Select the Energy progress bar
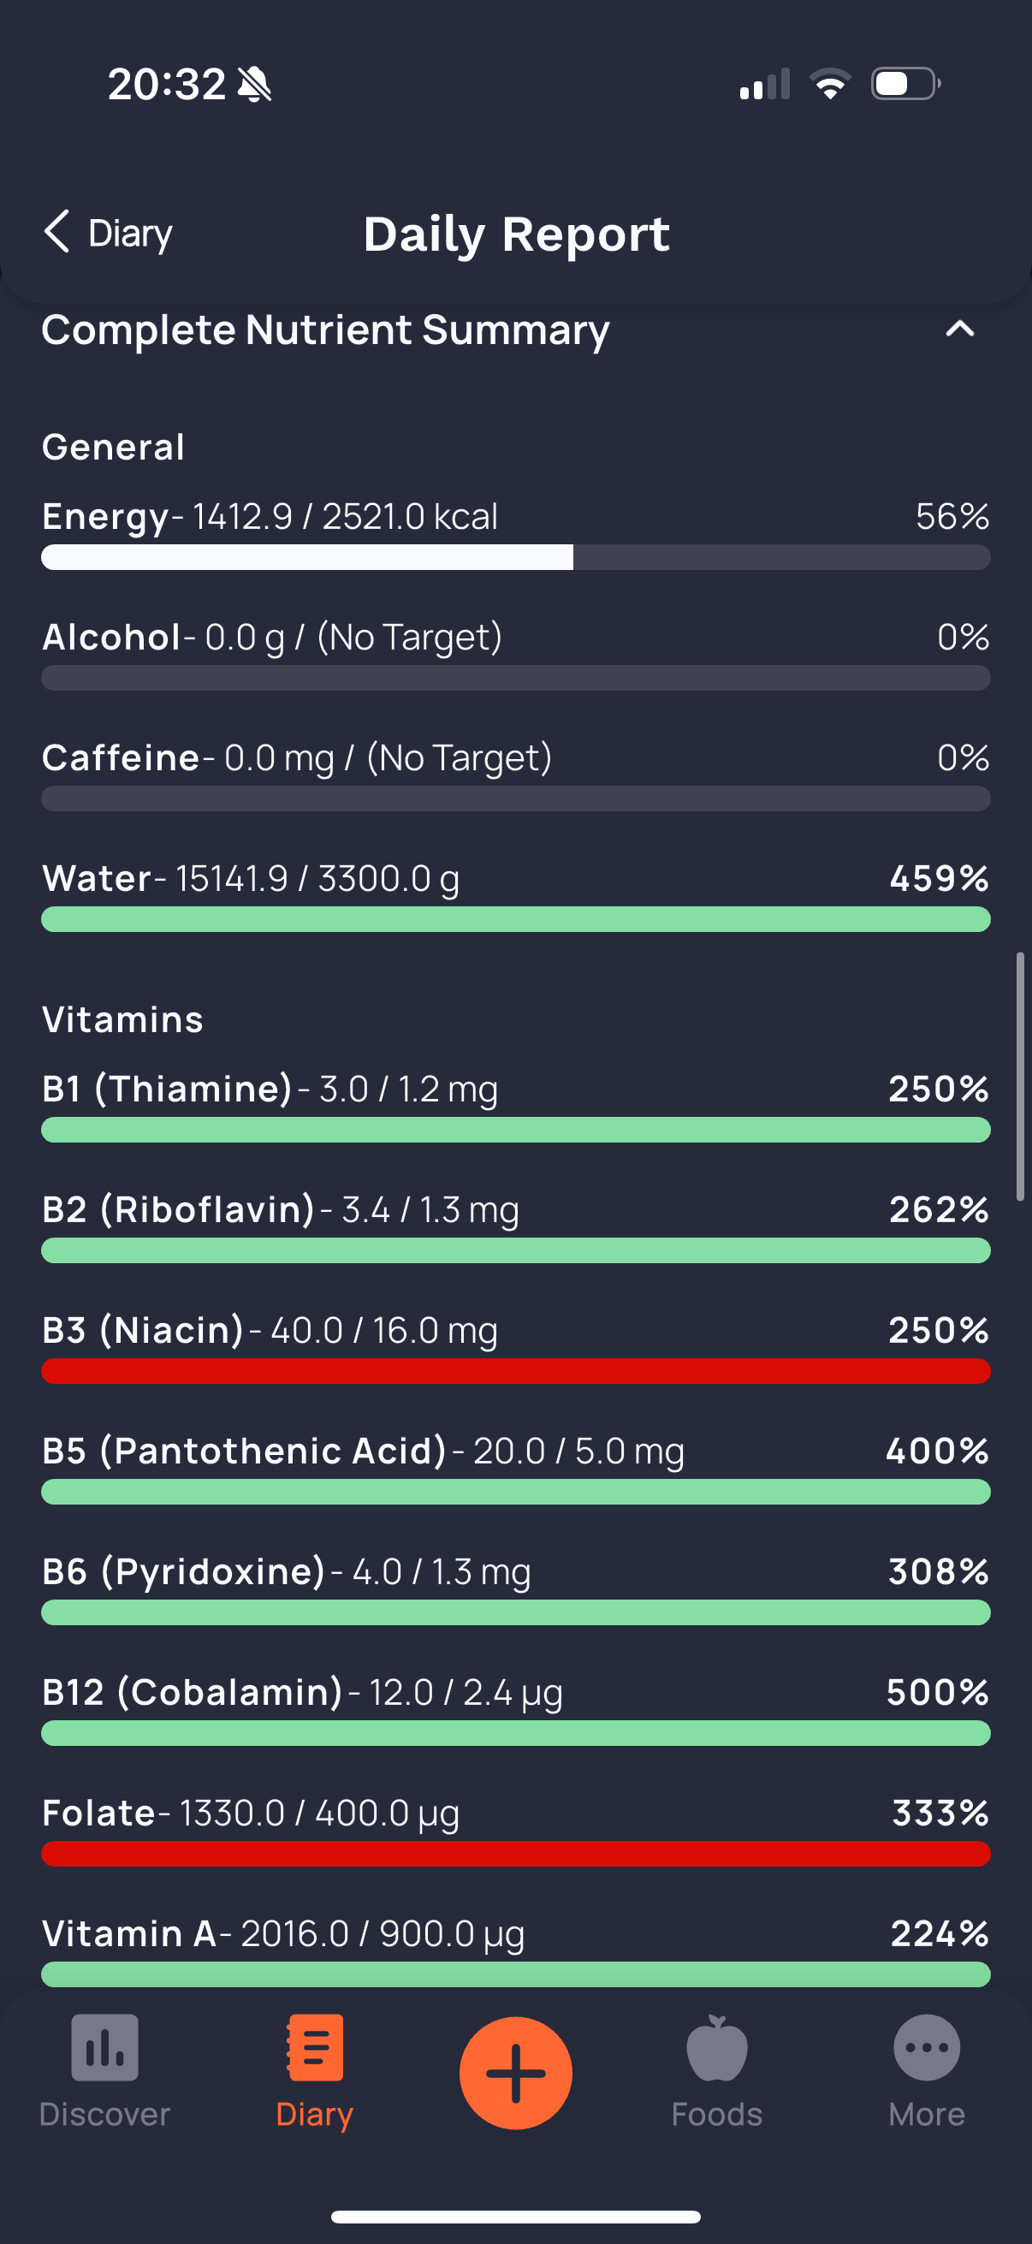The image size is (1032, 2244). pos(515,557)
